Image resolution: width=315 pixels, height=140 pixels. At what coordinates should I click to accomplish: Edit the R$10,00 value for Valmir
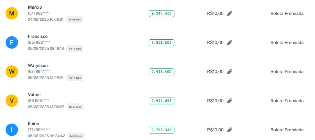pos(230,101)
